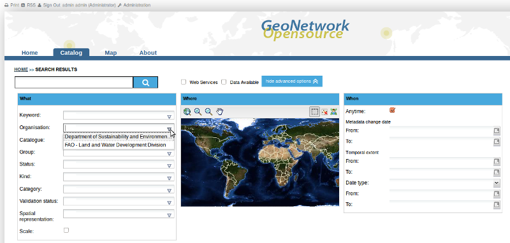Screen dimensions: 510x243
Task: Click the clear extent icon with red X
Action: point(324,112)
